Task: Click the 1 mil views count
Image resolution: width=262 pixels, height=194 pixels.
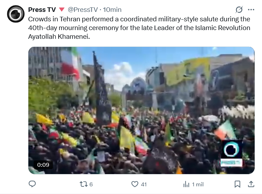Action: tap(198, 184)
